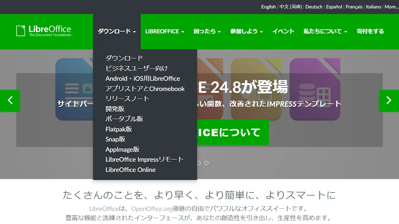Expand the LIBREOFFICE navigation dropdown
Image resolution: width=399 pixels, height=224 pixels.
point(165,31)
